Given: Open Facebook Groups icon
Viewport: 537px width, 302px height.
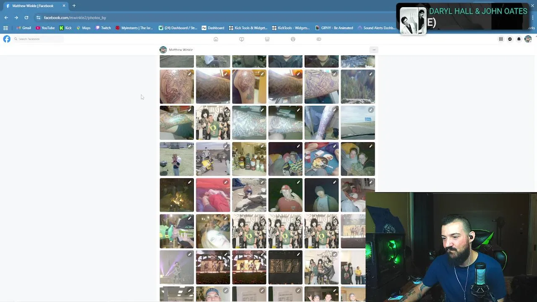Looking at the screenshot, I should (x=293, y=39).
